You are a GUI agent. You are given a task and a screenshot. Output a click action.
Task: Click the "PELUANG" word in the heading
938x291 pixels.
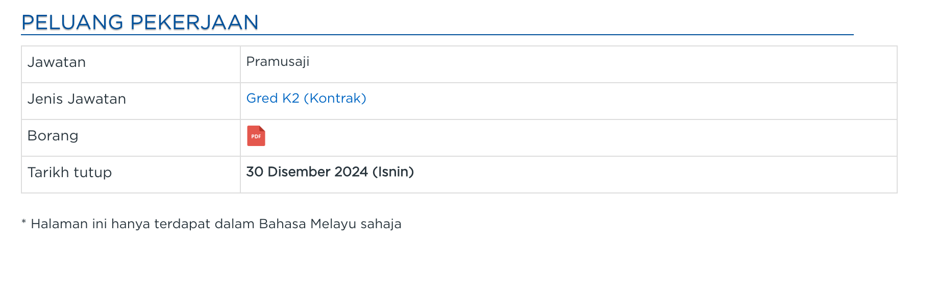tap(72, 22)
